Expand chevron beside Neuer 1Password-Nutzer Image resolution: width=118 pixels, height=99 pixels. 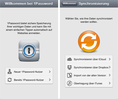tap(50, 72)
